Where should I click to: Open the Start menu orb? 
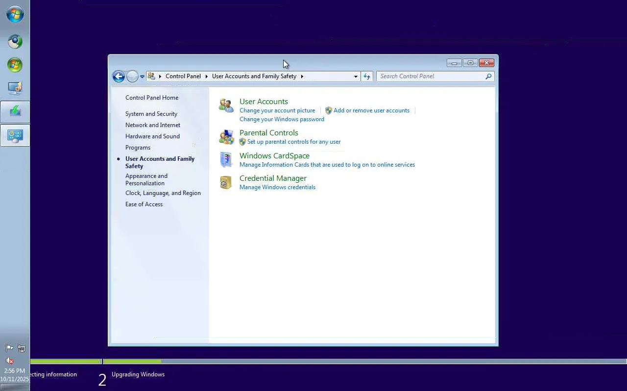point(15,14)
